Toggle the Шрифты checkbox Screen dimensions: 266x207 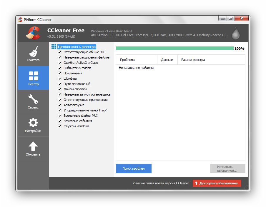point(60,79)
